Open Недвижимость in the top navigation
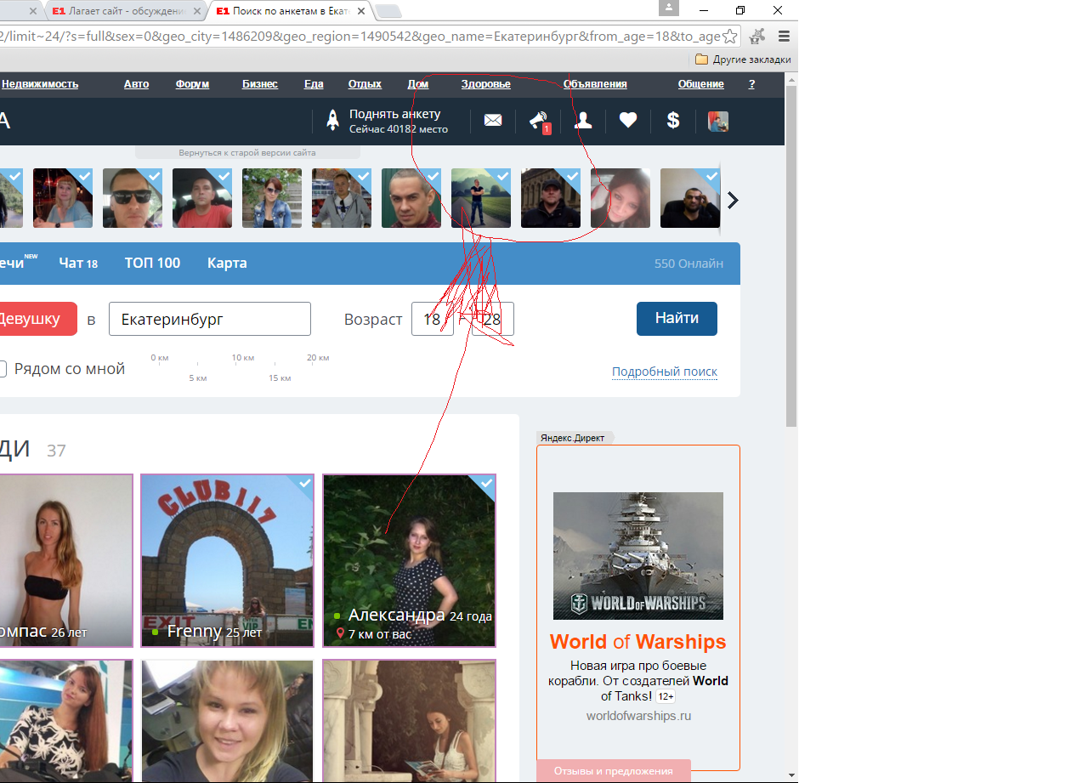This screenshot has width=1088, height=783. (x=40, y=84)
